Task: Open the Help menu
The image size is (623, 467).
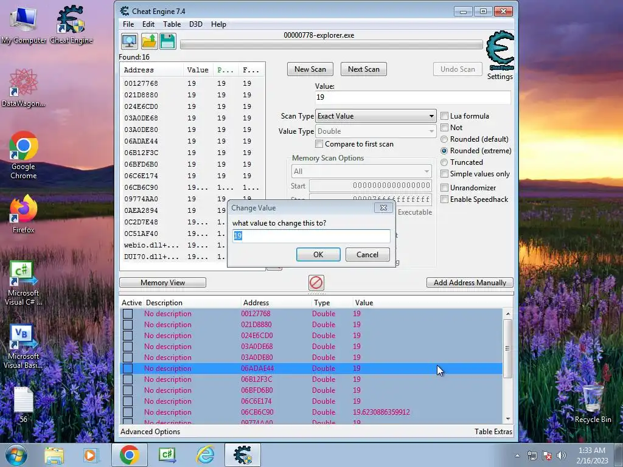Action: tap(218, 24)
